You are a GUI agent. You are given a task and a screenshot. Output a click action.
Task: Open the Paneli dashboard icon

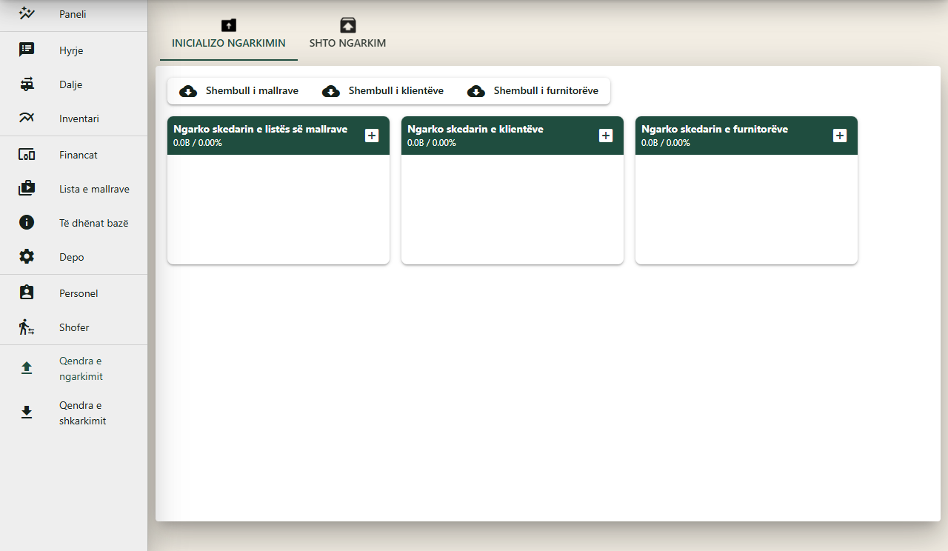pyautogui.click(x=27, y=13)
